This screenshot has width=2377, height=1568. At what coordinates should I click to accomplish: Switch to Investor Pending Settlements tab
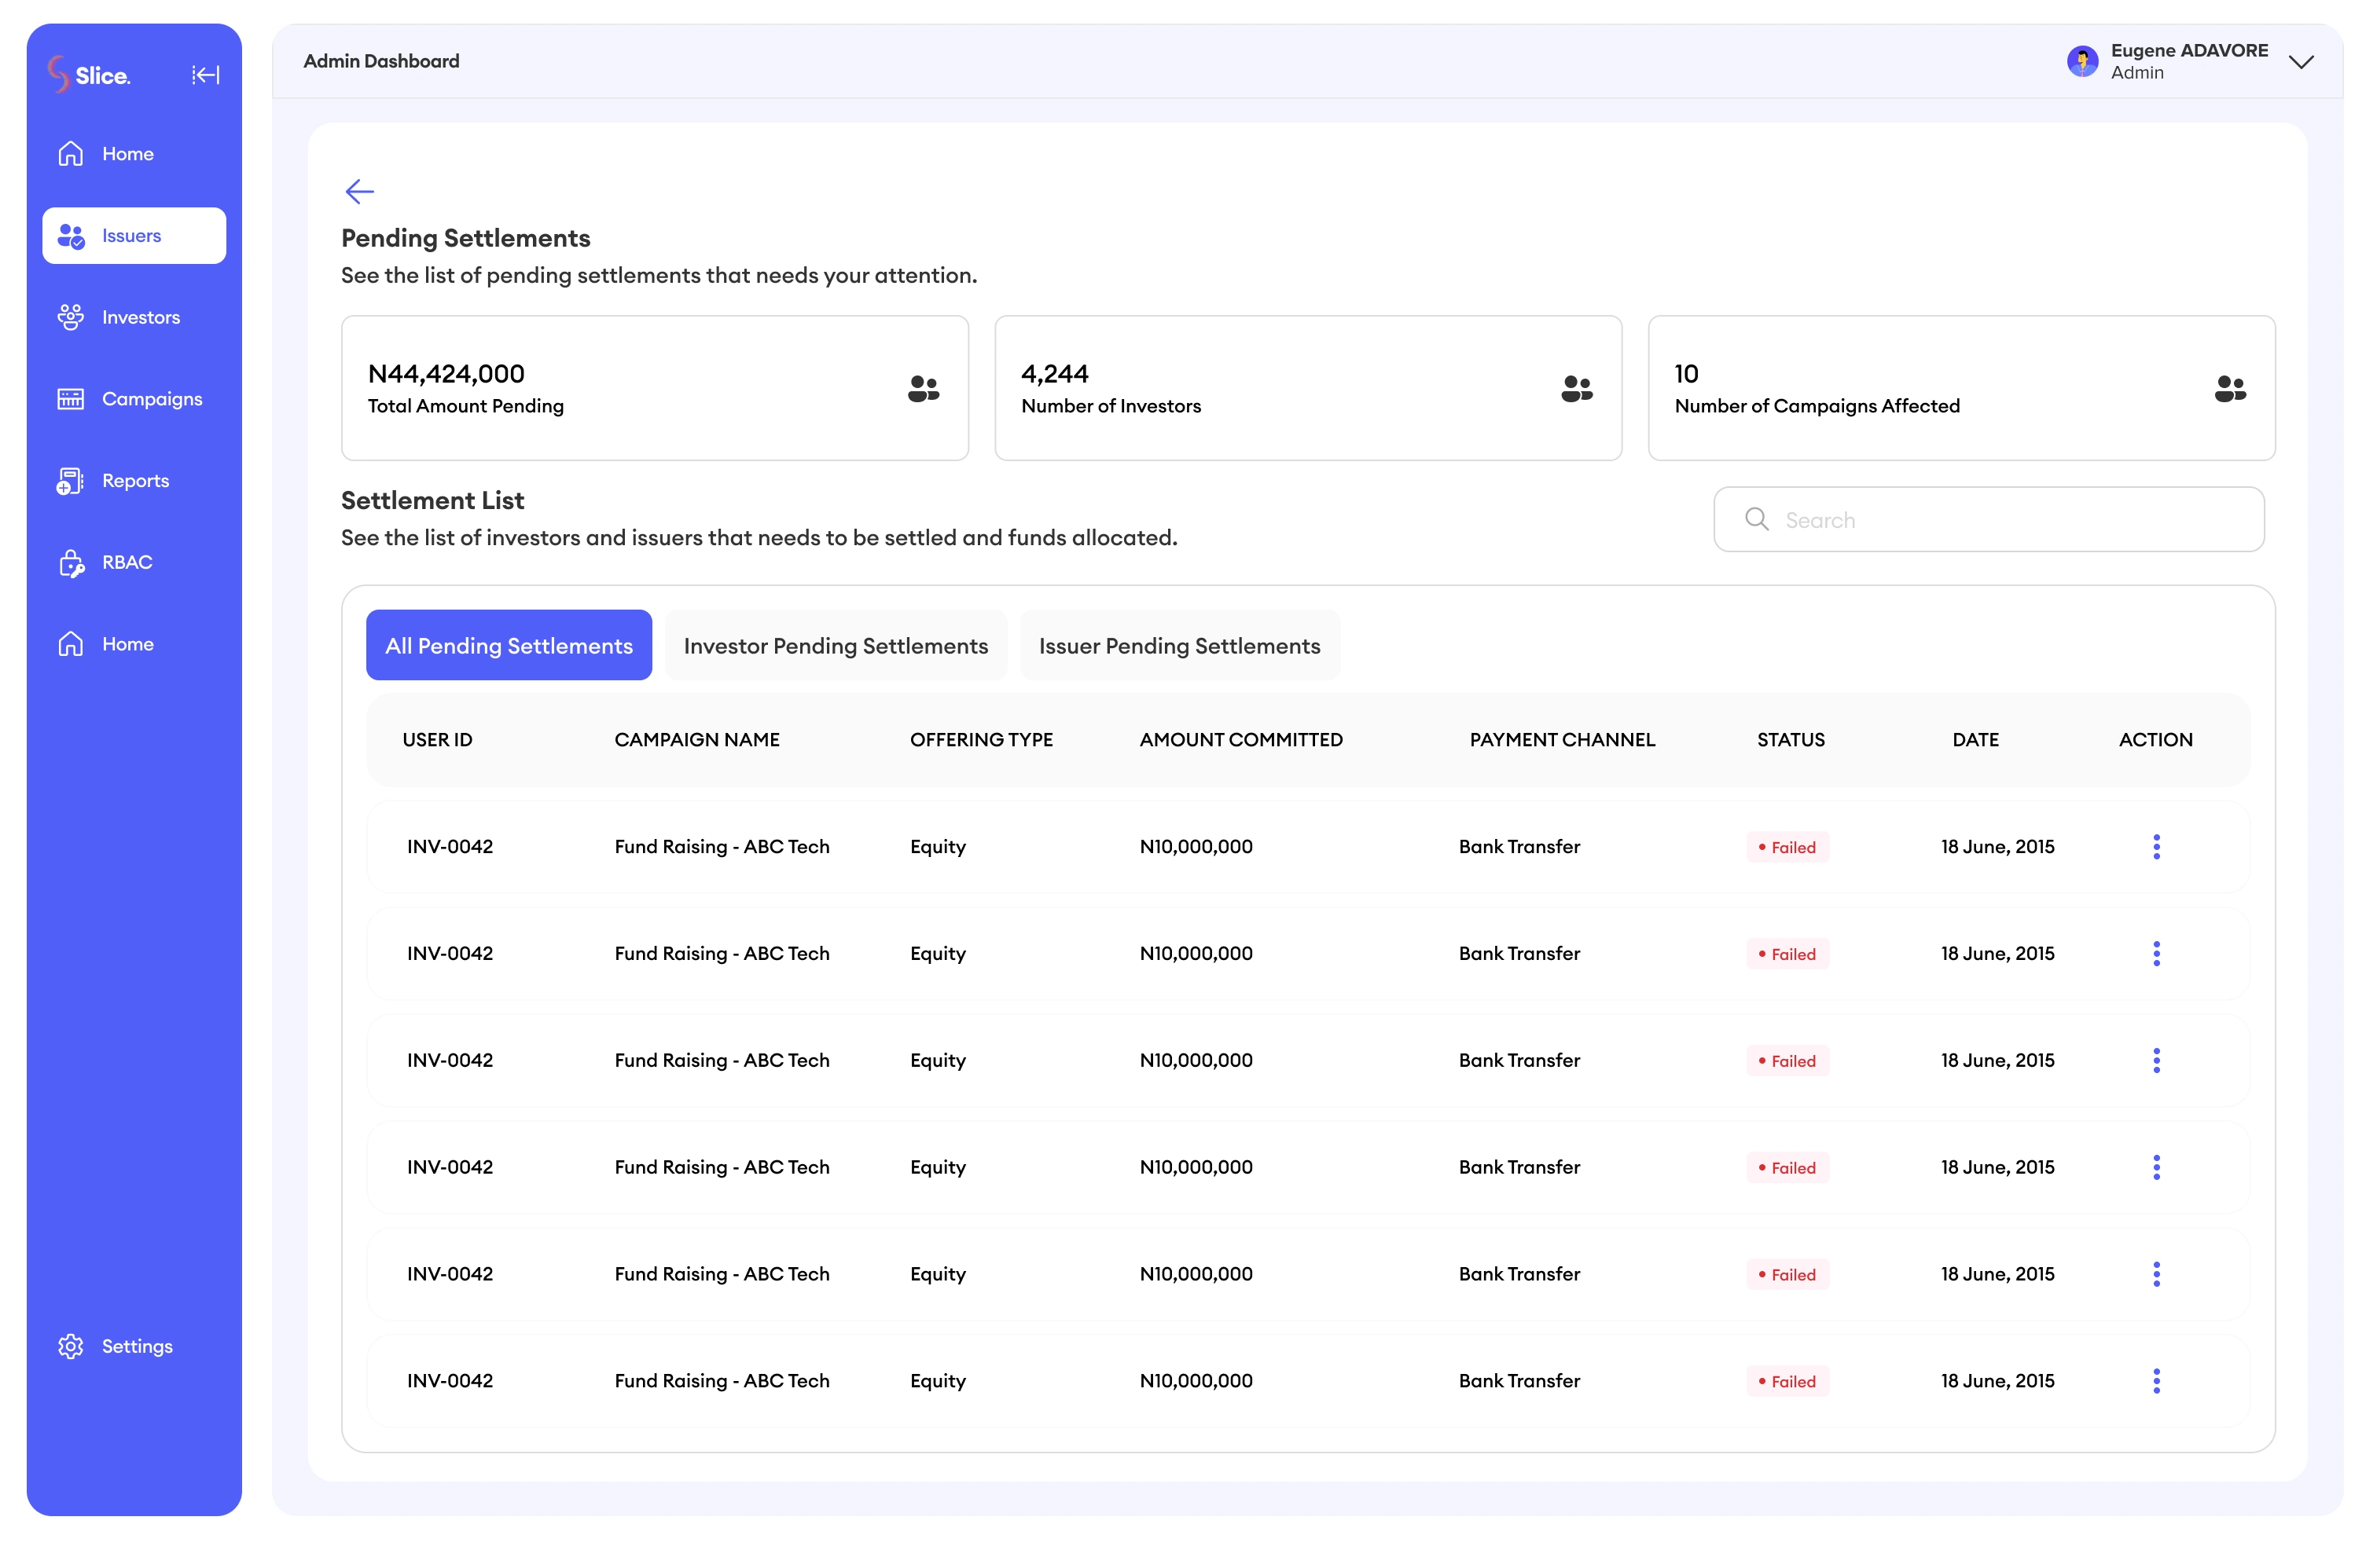point(836,646)
